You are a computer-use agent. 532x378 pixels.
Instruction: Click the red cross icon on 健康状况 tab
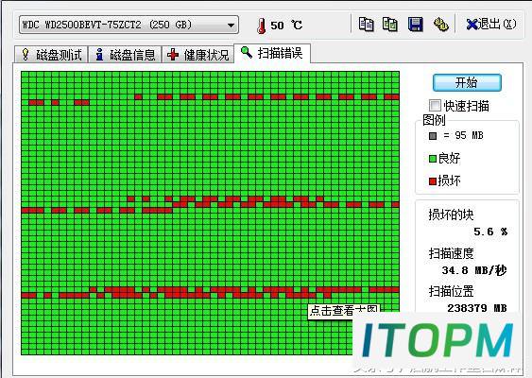click(173, 54)
